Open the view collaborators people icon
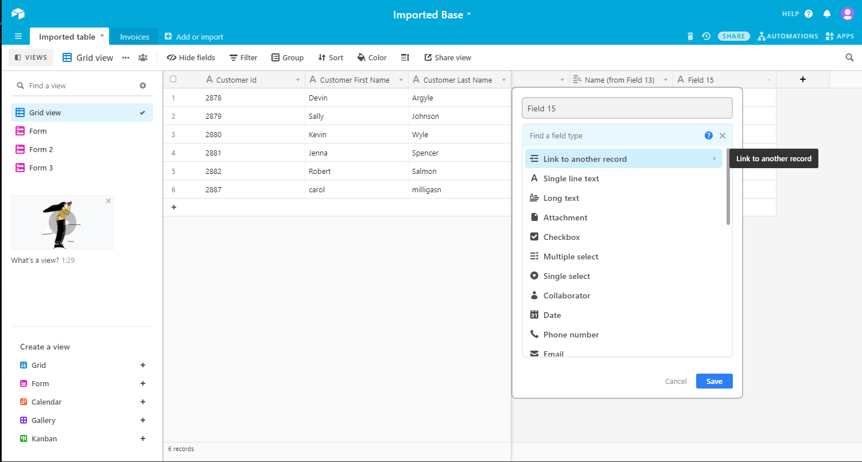The width and height of the screenshot is (862, 462). (x=143, y=57)
